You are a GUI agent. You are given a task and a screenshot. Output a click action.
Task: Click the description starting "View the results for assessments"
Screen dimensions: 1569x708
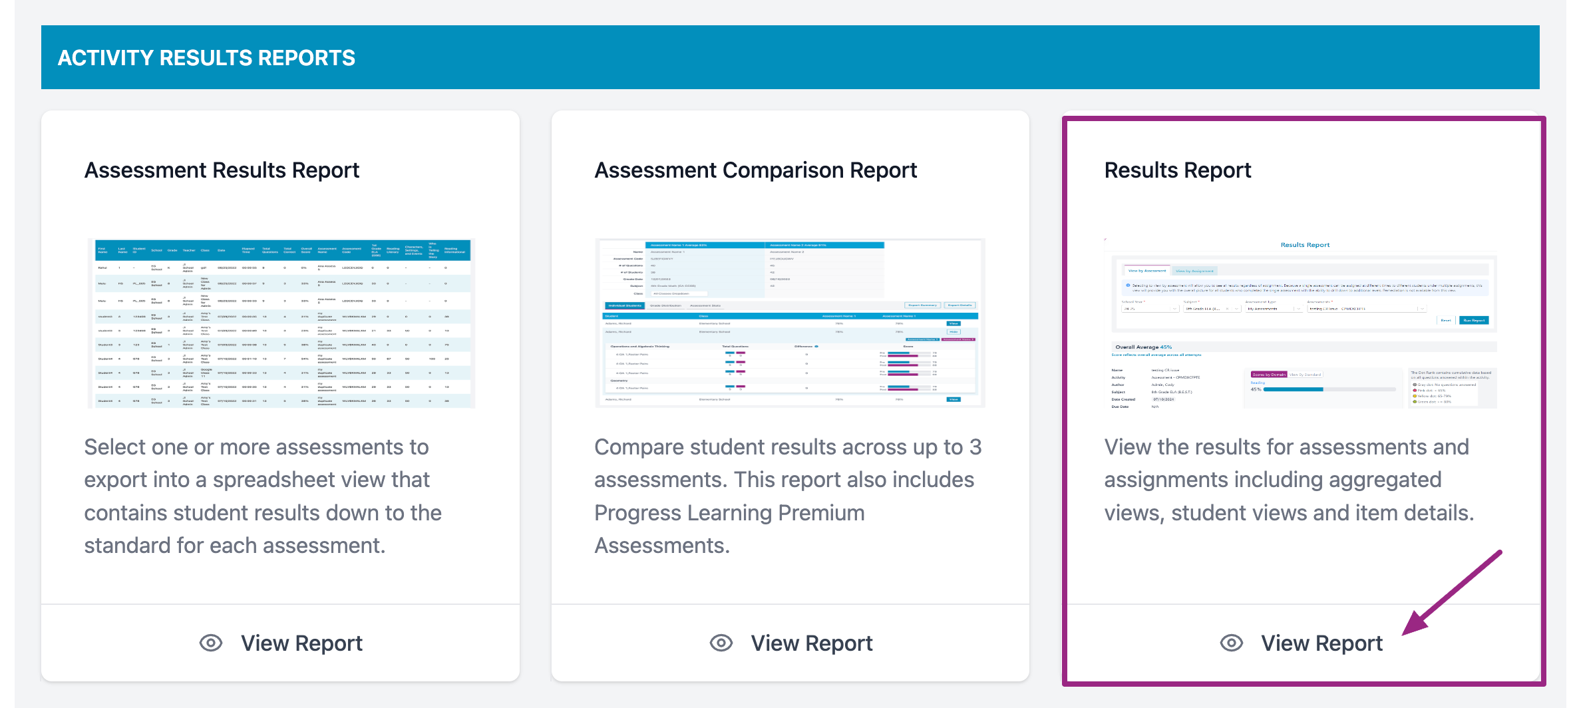[x=1289, y=480]
